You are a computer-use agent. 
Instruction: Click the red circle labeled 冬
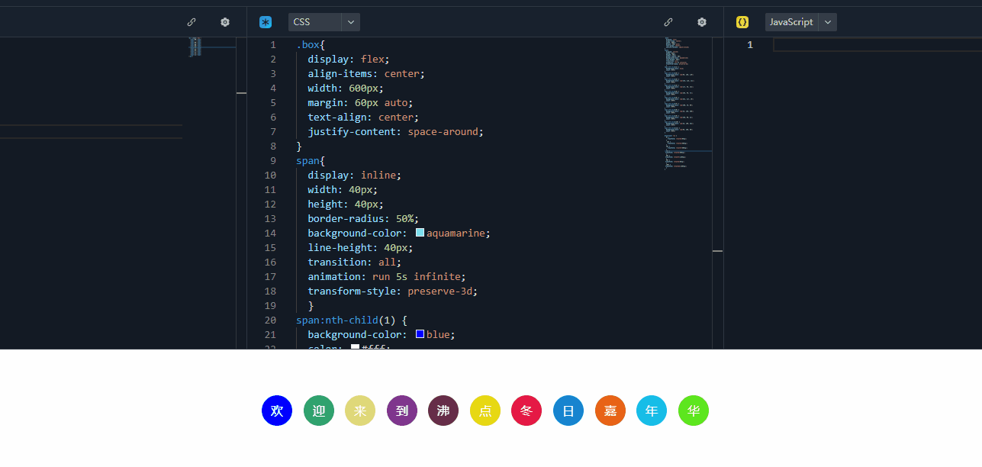coord(526,411)
